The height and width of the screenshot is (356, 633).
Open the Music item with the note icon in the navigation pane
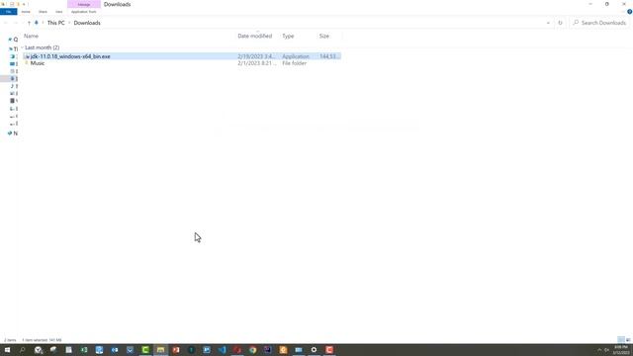(14, 86)
